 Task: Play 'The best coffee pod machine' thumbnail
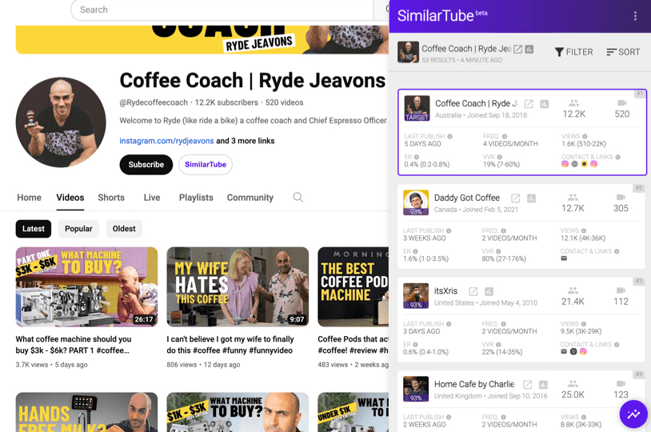(353, 287)
